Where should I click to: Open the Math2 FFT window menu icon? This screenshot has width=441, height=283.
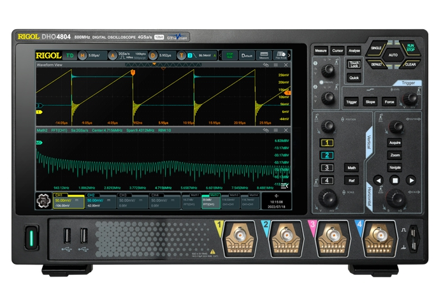point(276,130)
